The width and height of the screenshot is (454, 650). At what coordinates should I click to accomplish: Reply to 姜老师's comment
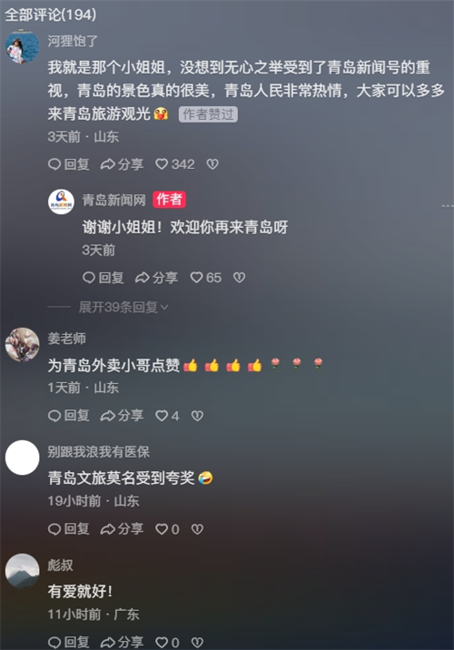click(x=68, y=416)
